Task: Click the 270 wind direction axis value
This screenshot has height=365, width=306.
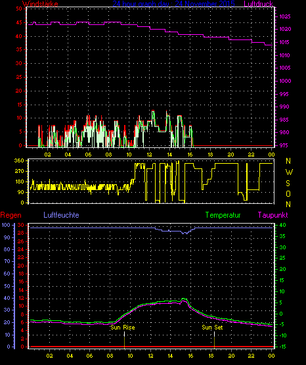Action: [x=19, y=172]
